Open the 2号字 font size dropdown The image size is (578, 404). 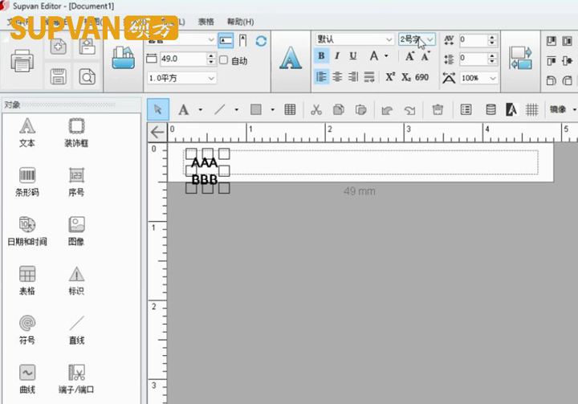tap(430, 39)
